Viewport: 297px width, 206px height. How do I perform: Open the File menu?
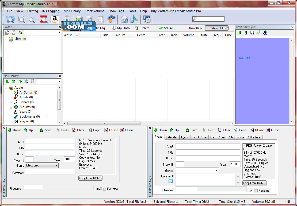(x=9, y=11)
